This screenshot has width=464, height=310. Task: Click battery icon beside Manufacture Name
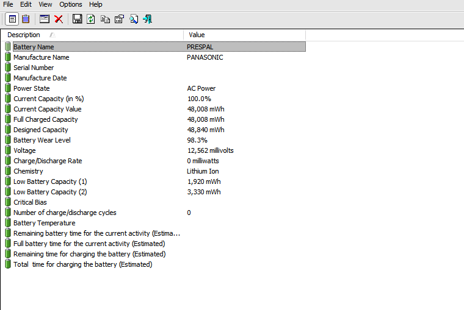coord(8,57)
